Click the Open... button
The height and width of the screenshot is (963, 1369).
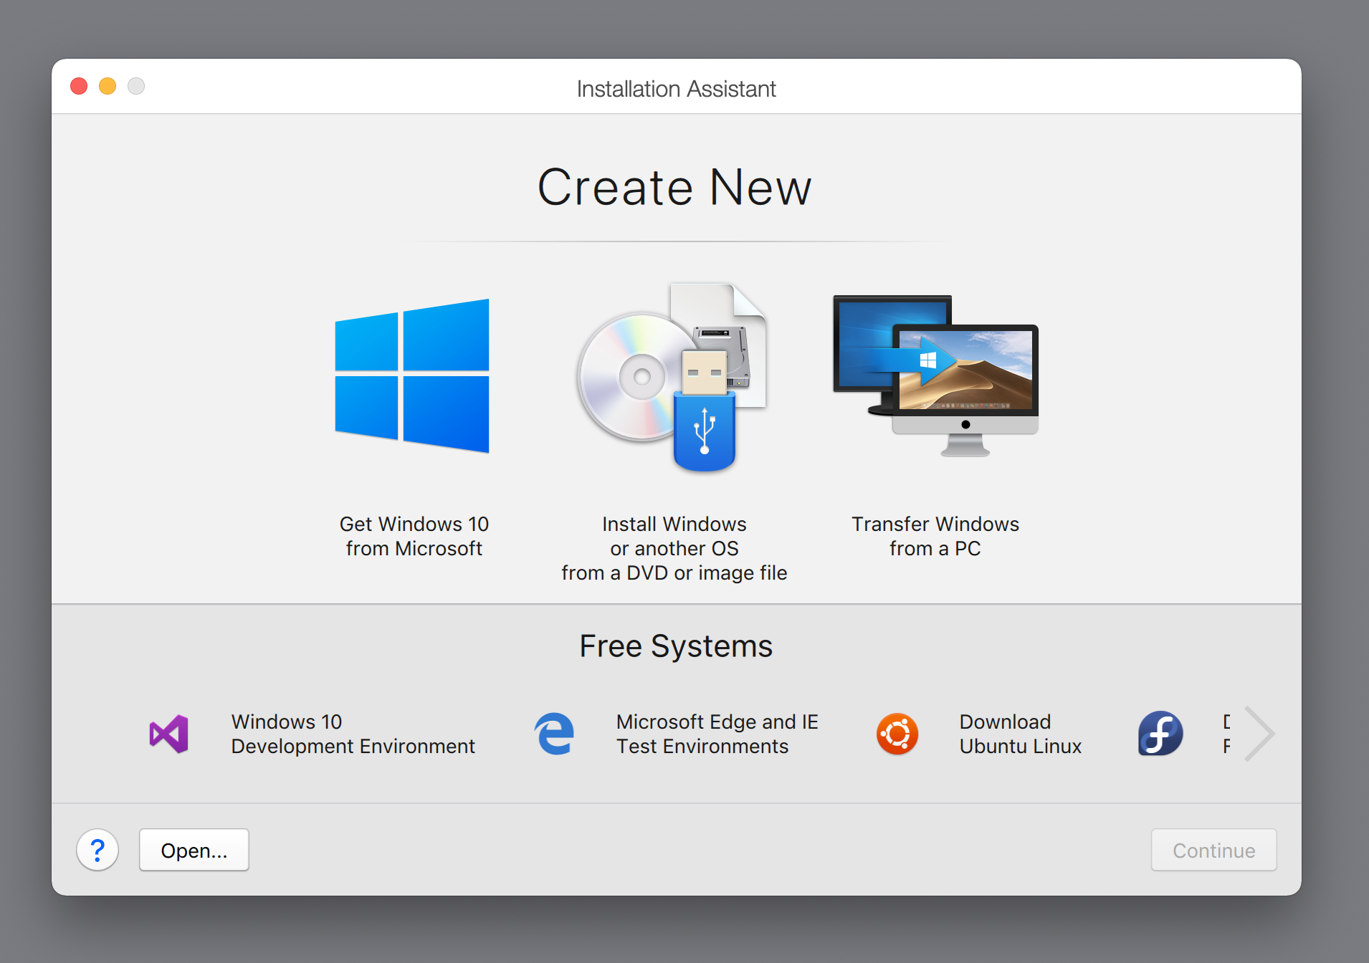(x=194, y=850)
